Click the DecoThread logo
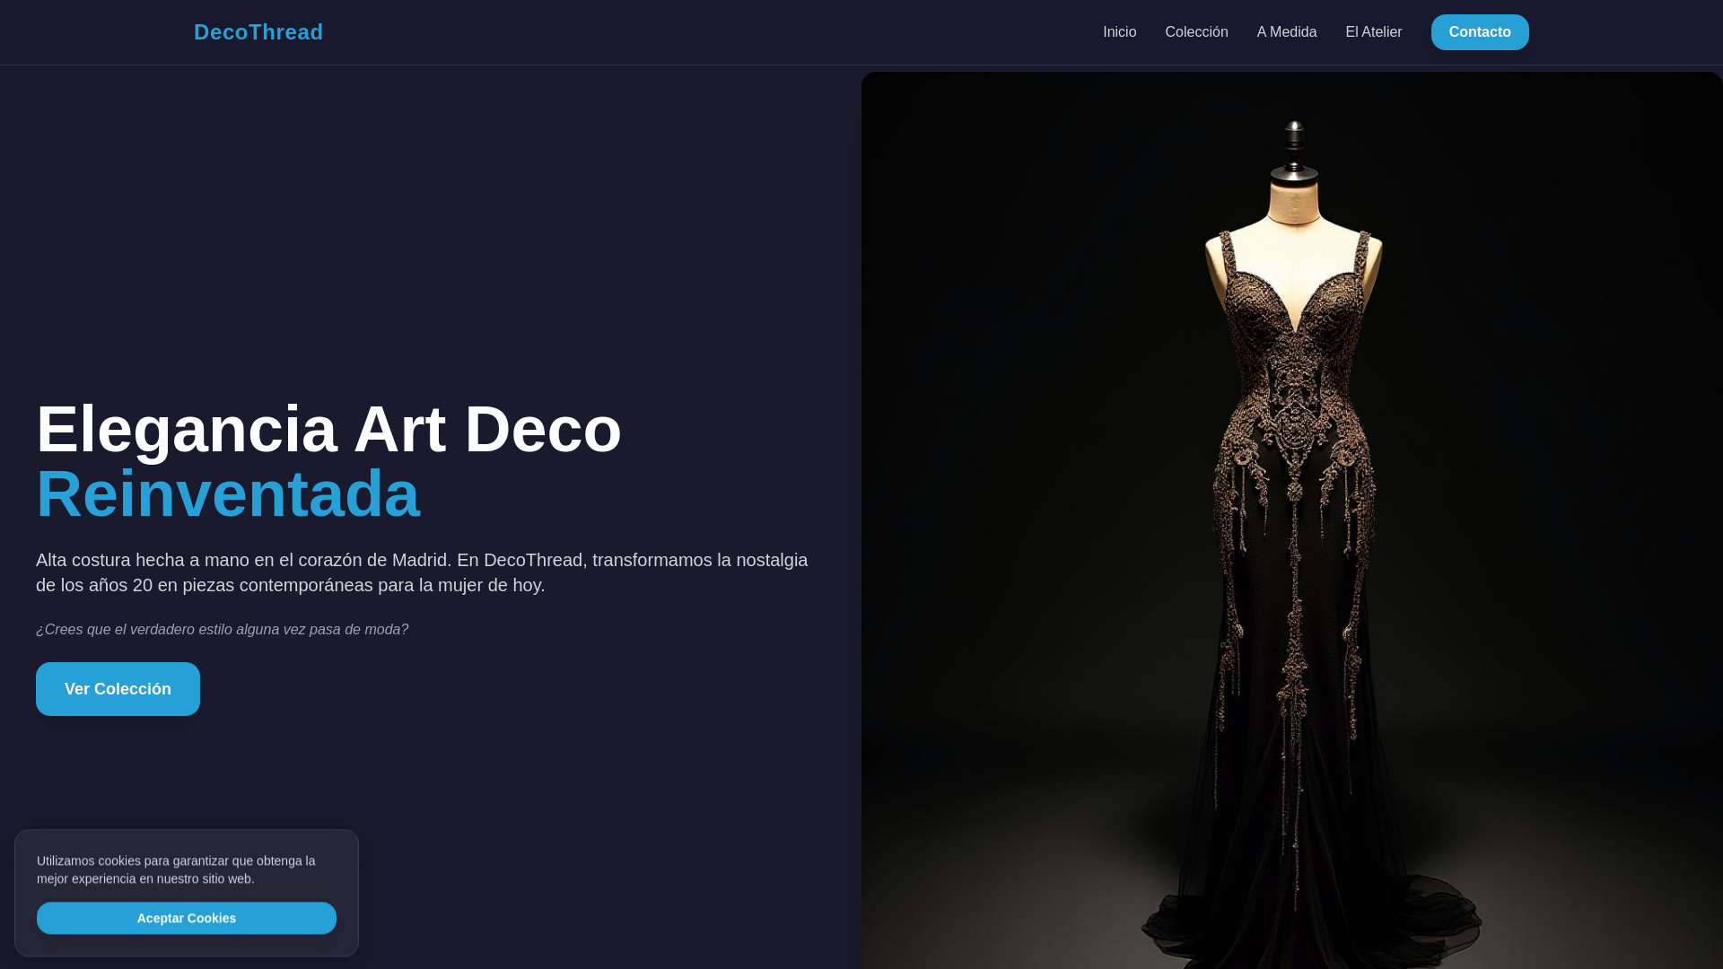1723x969 pixels. coord(258,32)
